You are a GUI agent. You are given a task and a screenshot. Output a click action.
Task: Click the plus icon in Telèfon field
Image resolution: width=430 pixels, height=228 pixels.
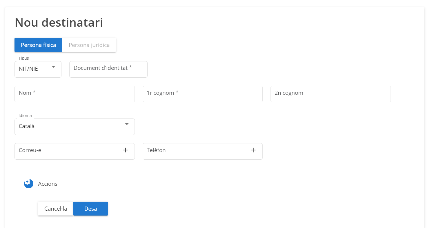(x=253, y=150)
